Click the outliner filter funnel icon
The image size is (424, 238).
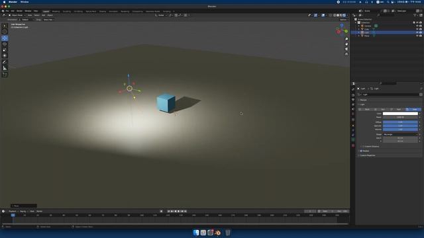(x=415, y=15)
